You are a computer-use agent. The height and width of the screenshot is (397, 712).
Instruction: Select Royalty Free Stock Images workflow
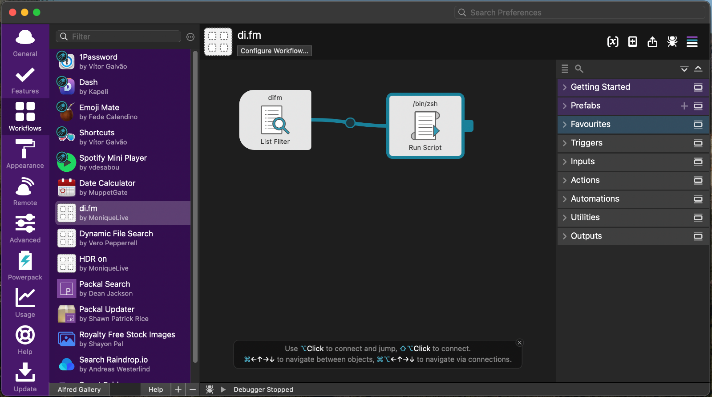pos(123,339)
